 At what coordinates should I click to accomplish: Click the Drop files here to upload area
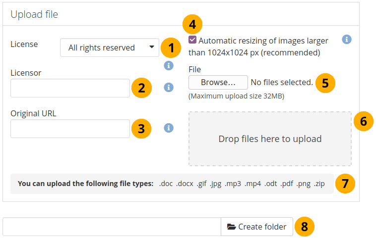(x=270, y=139)
